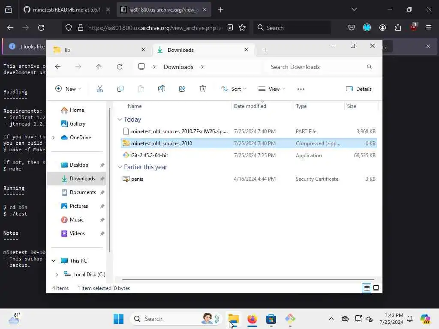Sort by the Type column header

click(x=301, y=106)
